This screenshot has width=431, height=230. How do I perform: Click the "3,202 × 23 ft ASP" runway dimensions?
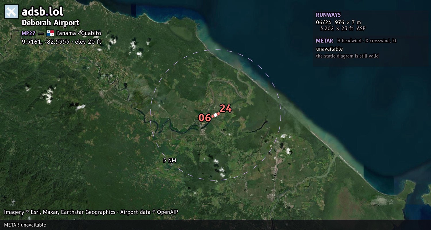343,28
